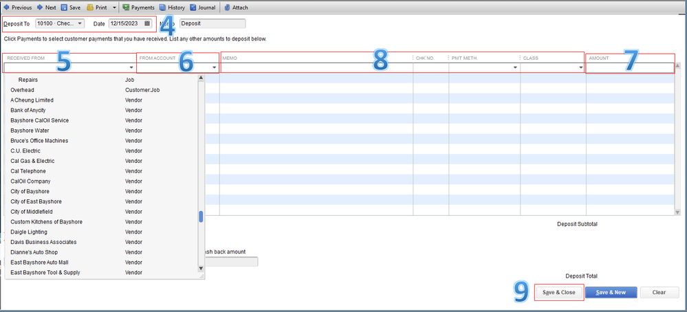Click into the Cash back amount field
The height and width of the screenshot is (312, 687).
pos(231,262)
